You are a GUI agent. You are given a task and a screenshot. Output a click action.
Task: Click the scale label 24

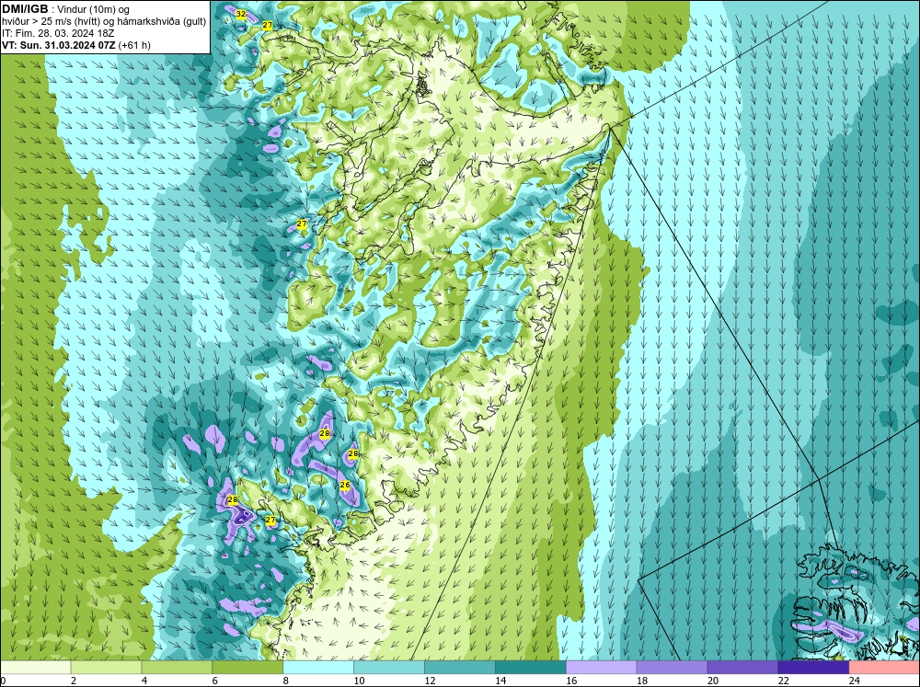pos(855,681)
